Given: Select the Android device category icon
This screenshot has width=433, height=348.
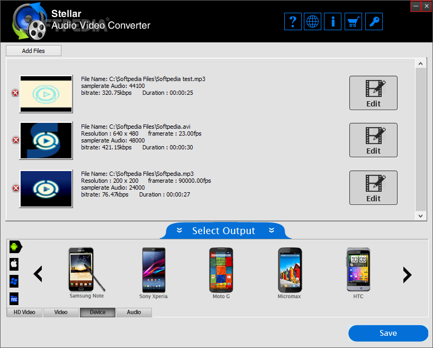Looking at the screenshot, I should (x=15, y=247).
